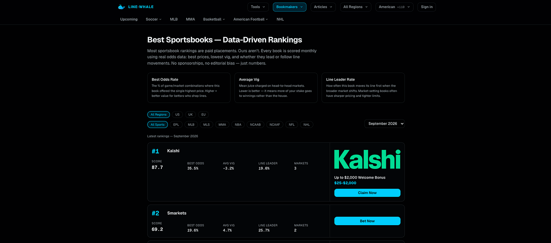The width and height of the screenshot is (551, 243).
Task: Click the Line Leader Rate info card
Action: (x=363, y=87)
